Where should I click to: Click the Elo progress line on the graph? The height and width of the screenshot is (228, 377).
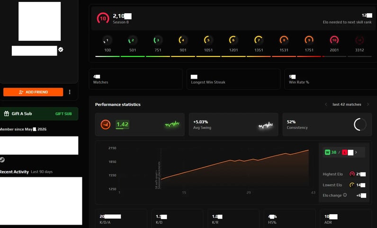(234, 164)
